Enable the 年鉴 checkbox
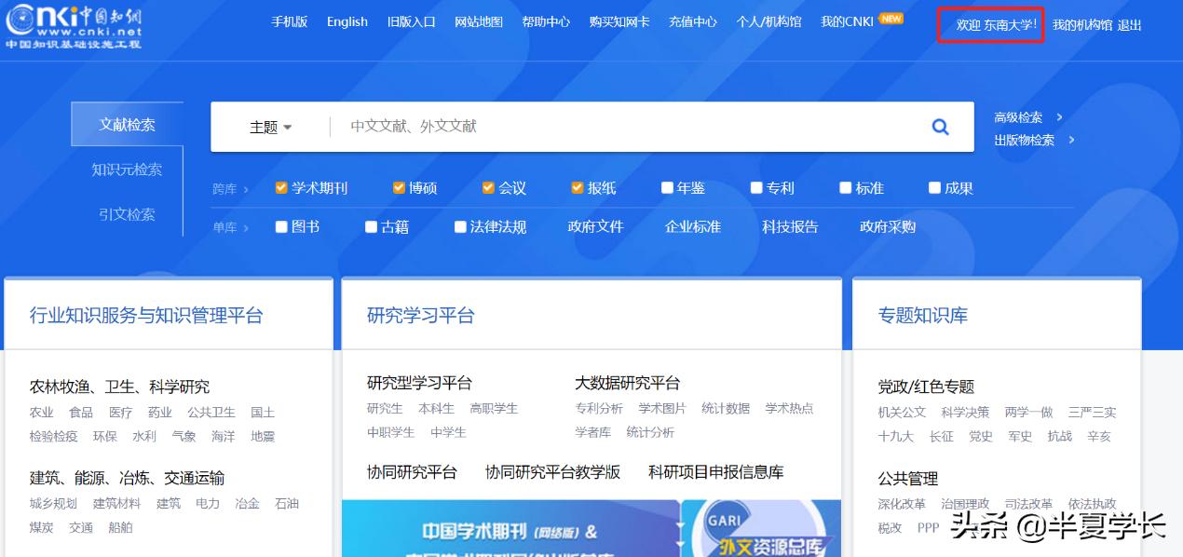 [666, 187]
